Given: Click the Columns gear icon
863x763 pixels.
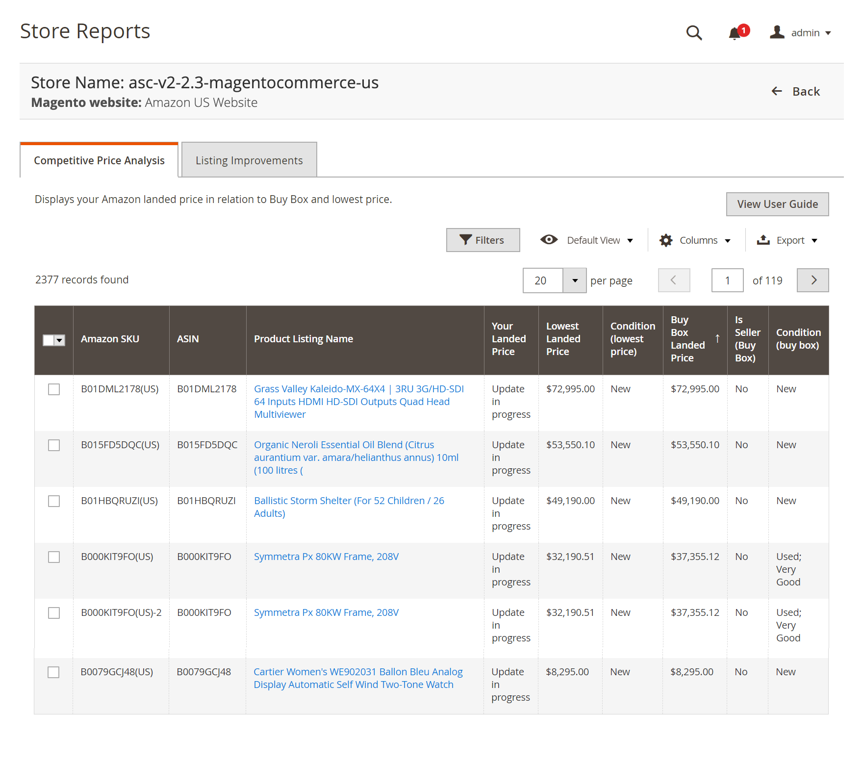Looking at the screenshot, I should 666,240.
